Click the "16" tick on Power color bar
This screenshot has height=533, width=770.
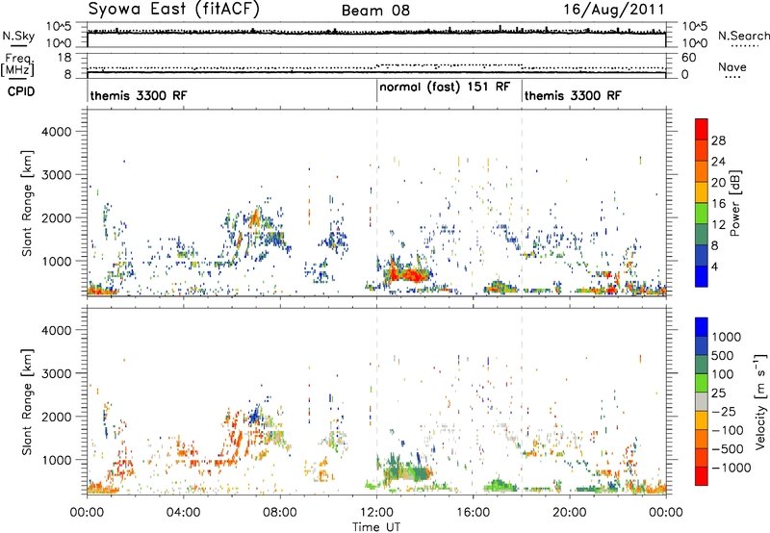click(718, 204)
